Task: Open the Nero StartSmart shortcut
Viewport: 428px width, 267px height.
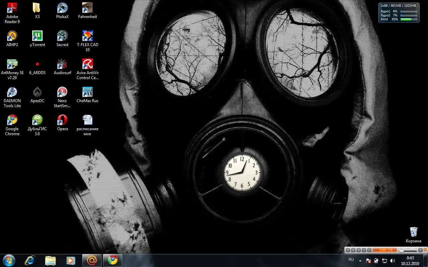Action: tap(62, 92)
